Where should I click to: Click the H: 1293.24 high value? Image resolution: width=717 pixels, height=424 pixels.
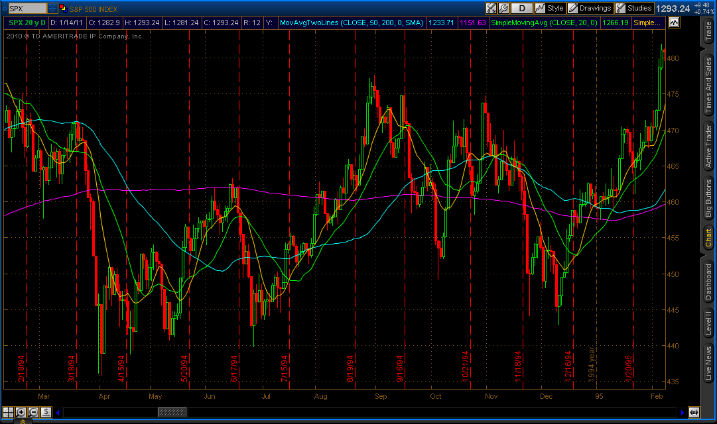142,23
